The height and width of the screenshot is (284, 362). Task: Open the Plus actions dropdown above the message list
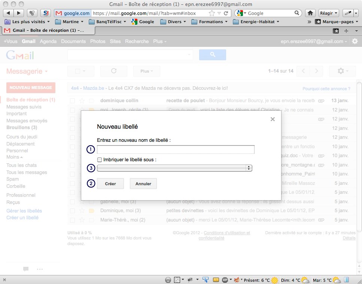[x=147, y=71]
